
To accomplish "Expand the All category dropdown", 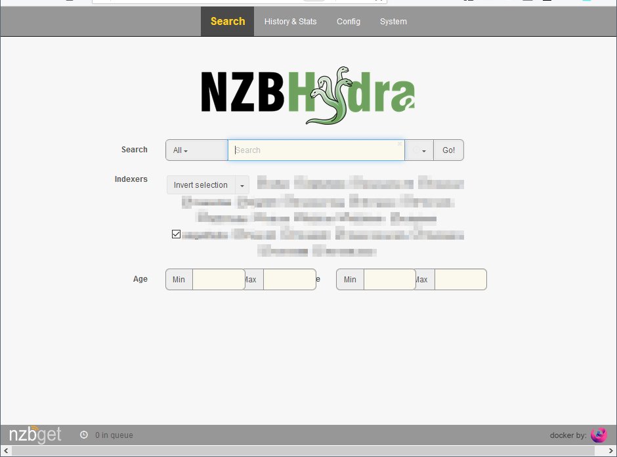I will [x=196, y=150].
